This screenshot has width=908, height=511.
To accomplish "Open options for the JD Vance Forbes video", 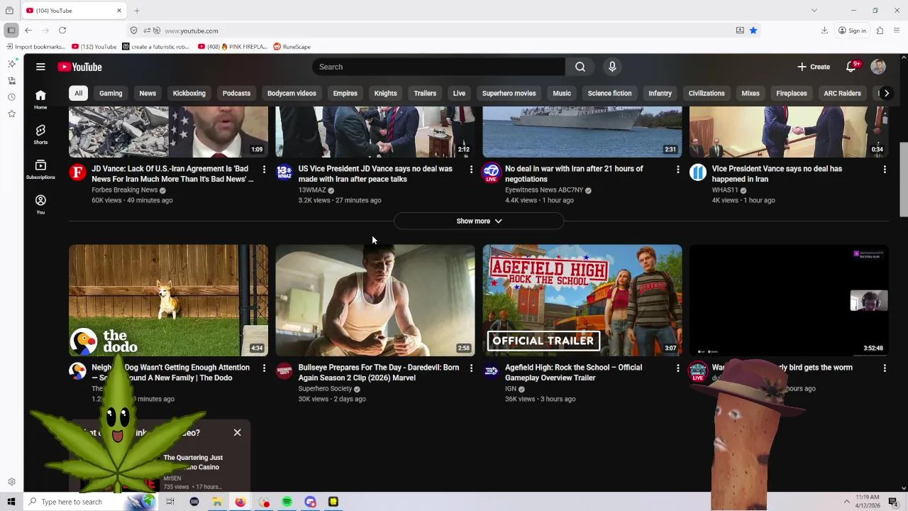I will point(264,170).
